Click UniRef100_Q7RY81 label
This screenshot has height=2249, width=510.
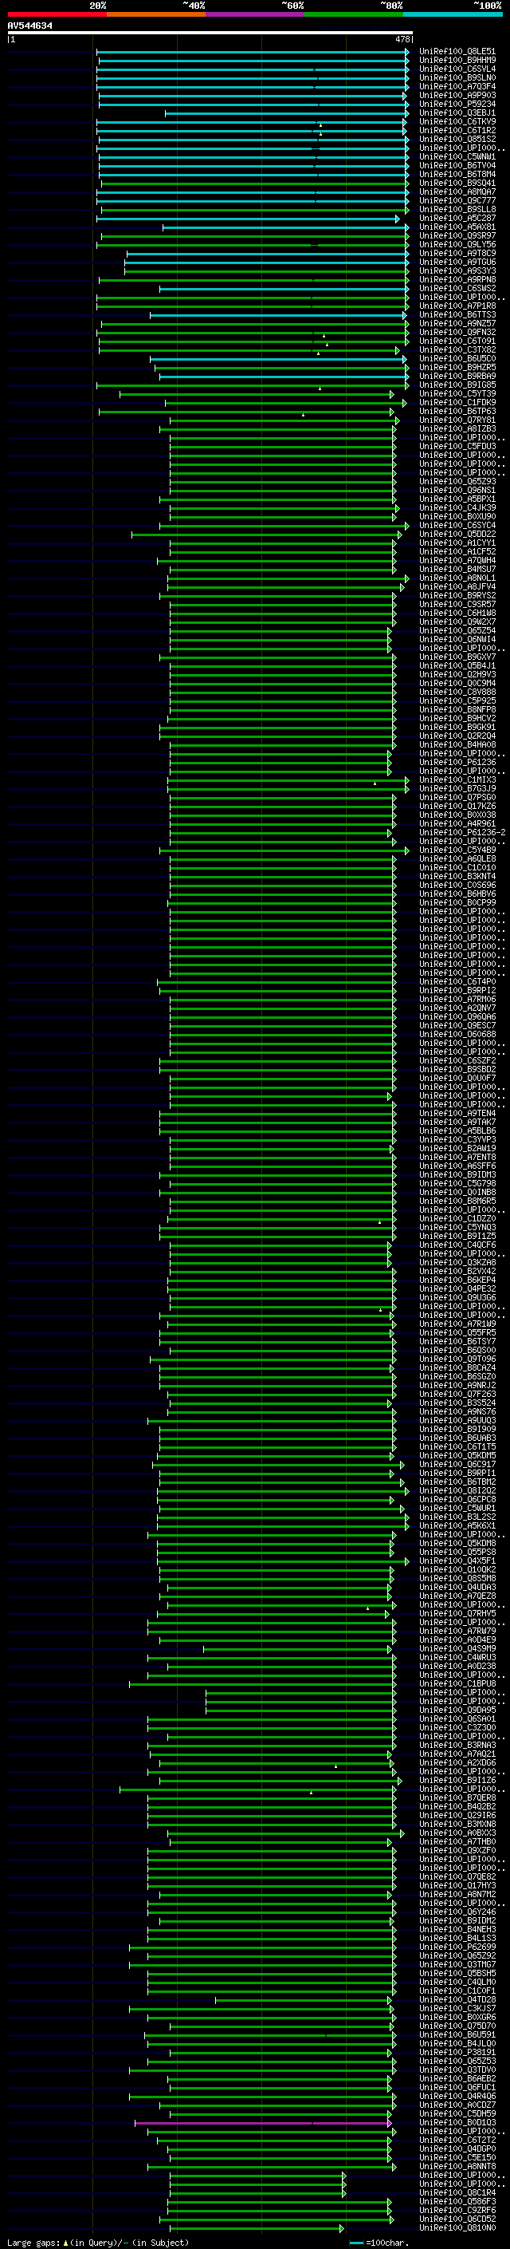click(x=457, y=420)
